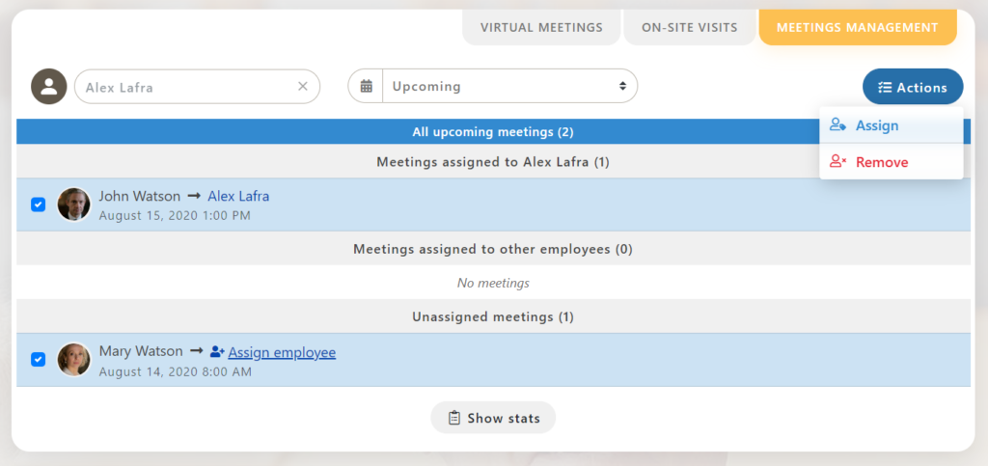Click the calendar icon beside Upcoming filter
Image resolution: width=988 pixels, height=466 pixels.
[x=367, y=87]
